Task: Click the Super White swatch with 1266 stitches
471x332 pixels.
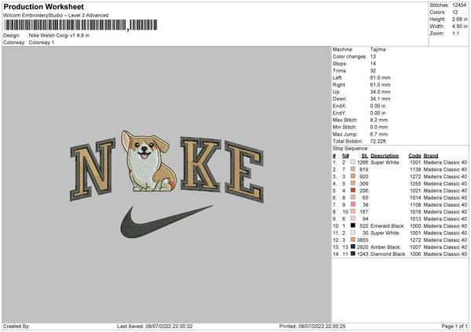Action: (x=353, y=162)
